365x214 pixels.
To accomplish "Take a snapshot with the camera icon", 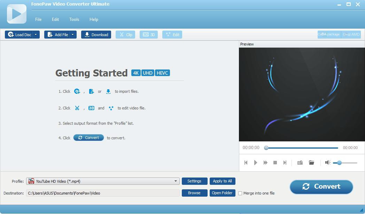I will [x=300, y=162].
